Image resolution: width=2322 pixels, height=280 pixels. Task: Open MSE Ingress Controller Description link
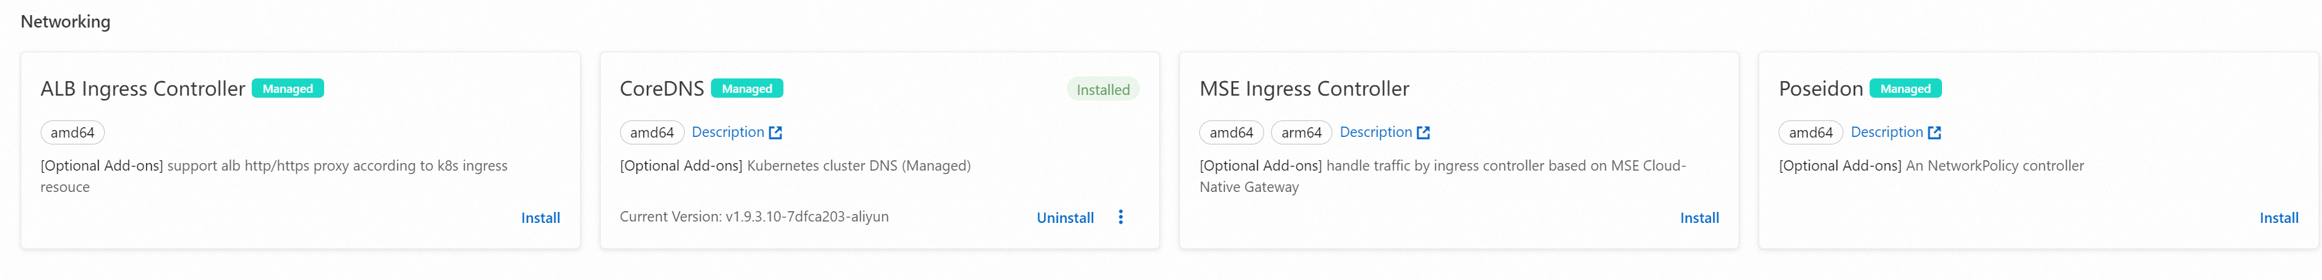[x=1376, y=132]
